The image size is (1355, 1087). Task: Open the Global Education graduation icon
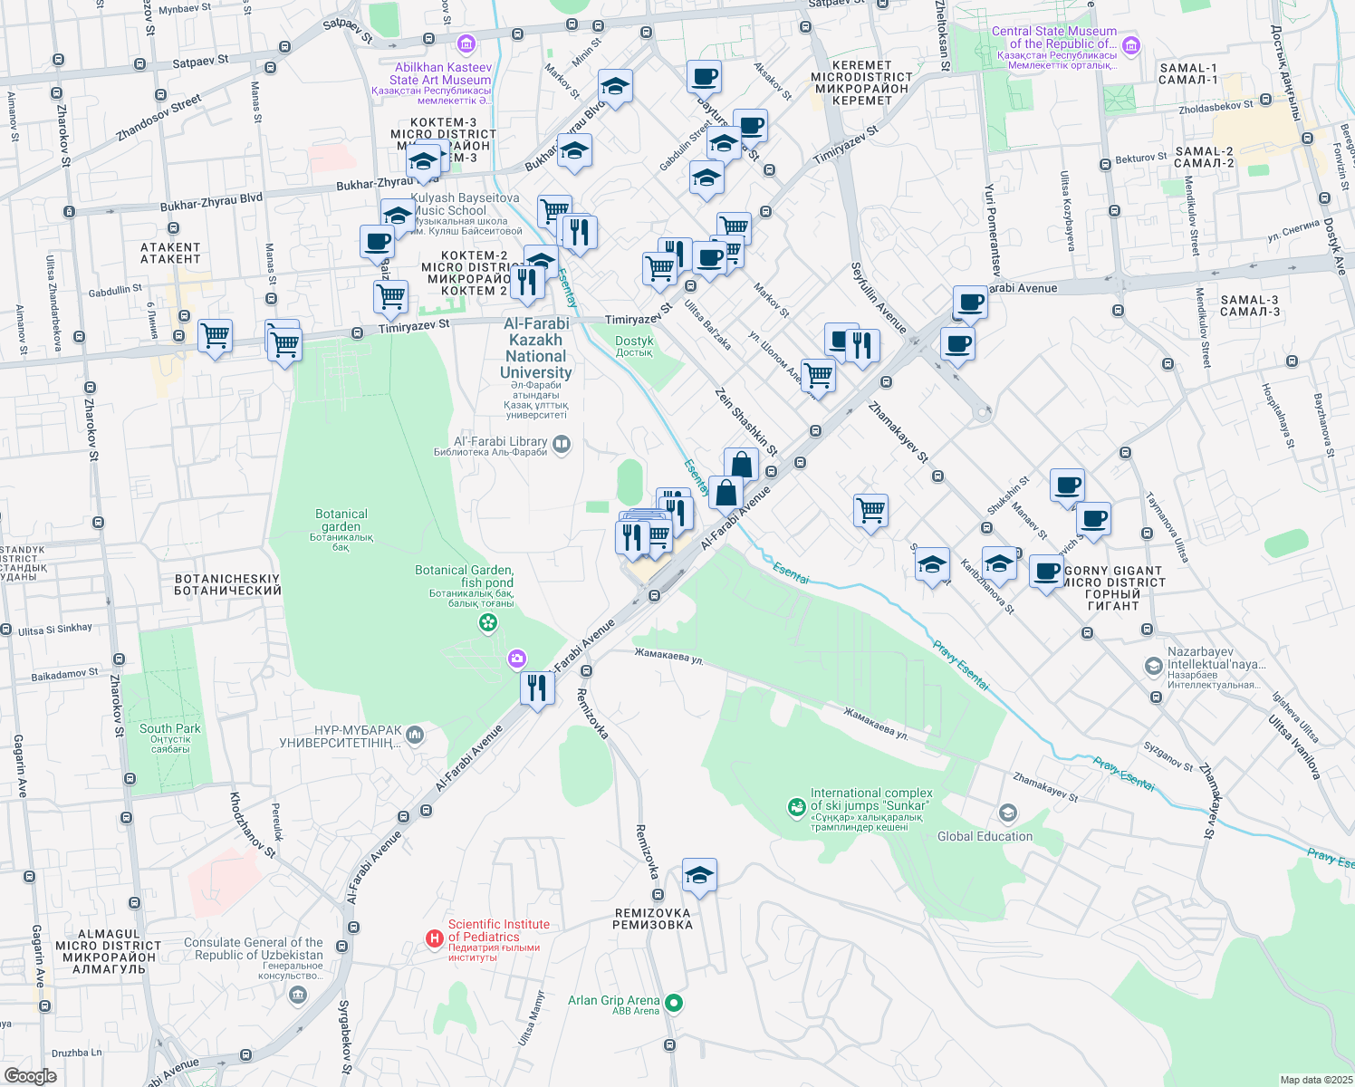coord(1008,813)
